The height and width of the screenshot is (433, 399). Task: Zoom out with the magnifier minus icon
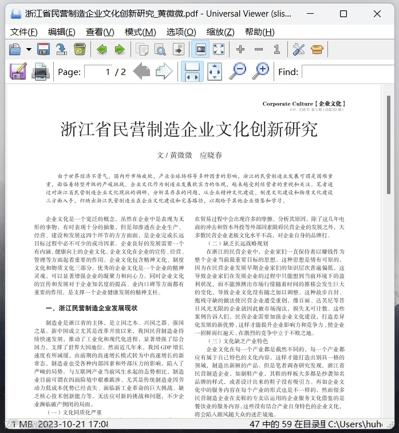click(238, 72)
